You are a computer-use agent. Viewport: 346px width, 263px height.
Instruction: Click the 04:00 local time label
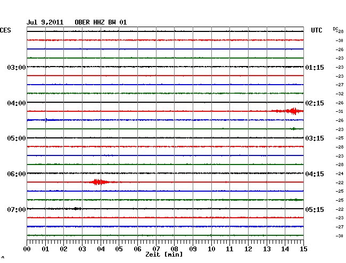pyautogui.click(x=17, y=103)
